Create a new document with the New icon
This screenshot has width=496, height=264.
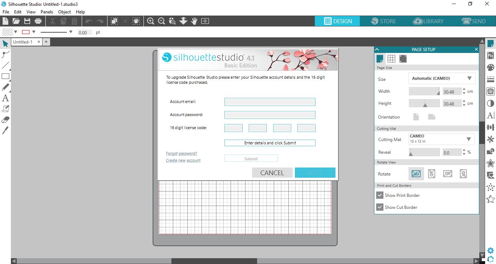pyautogui.click(x=5, y=21)
